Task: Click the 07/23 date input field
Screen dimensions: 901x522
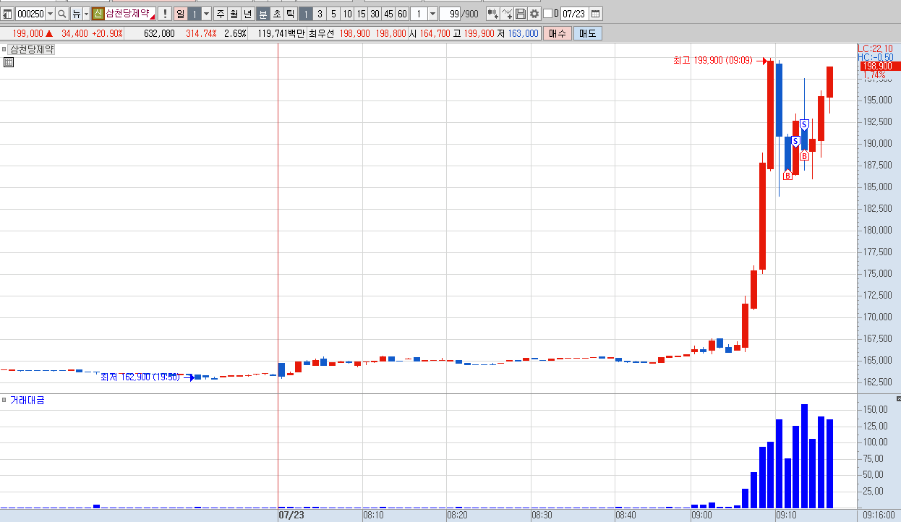Action: [574, 14]
